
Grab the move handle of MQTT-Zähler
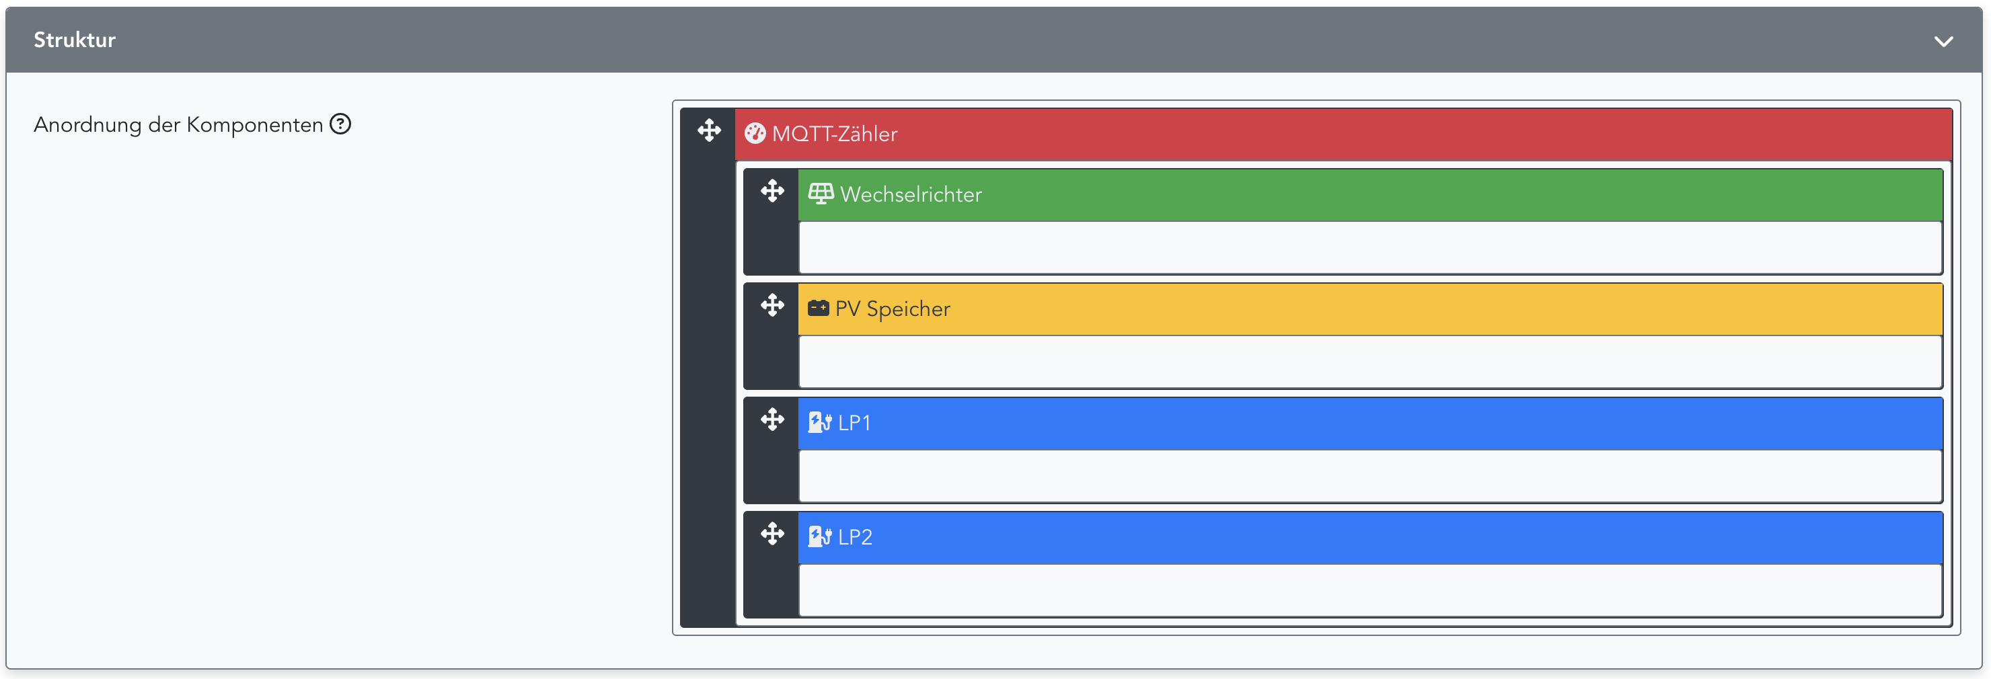click(709, 130)
